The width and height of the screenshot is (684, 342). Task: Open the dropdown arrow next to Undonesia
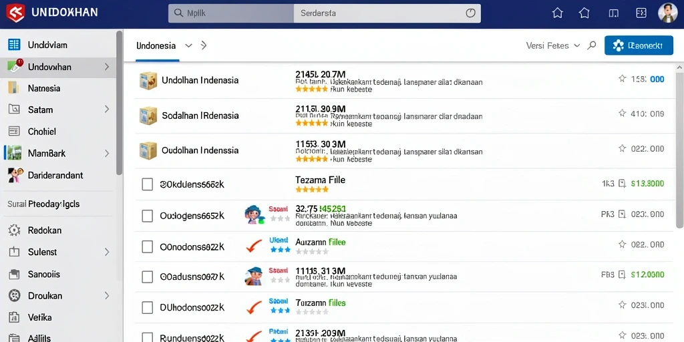[188, 45]
